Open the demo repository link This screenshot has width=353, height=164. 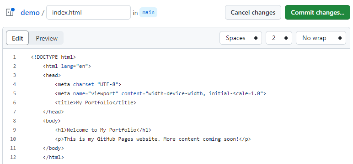click(30, 13)
